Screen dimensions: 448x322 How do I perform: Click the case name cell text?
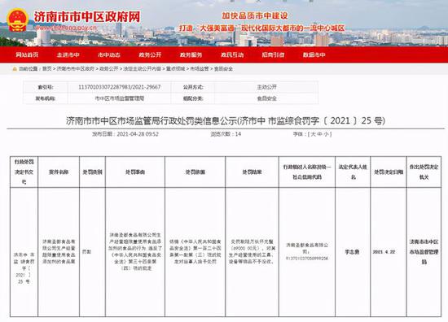59,251
